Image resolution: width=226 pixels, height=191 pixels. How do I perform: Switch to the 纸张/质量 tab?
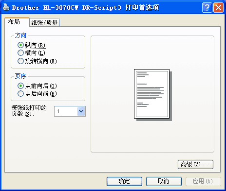click(44, 22)
